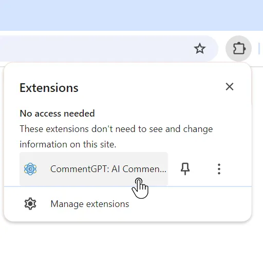Click the Extensions popup heading text
The width and height of the screenshot is (263, 263).
[x=49, y=88]
